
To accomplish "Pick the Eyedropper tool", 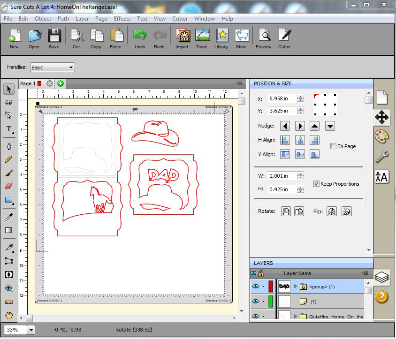I will (x=8, y=217).
